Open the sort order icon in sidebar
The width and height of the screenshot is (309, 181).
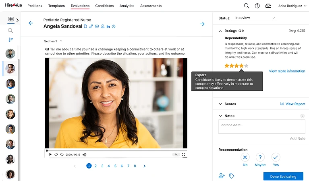[10, 40]
